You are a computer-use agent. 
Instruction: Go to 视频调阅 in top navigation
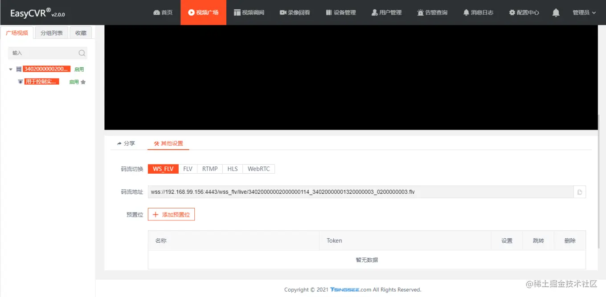(249, 12)
